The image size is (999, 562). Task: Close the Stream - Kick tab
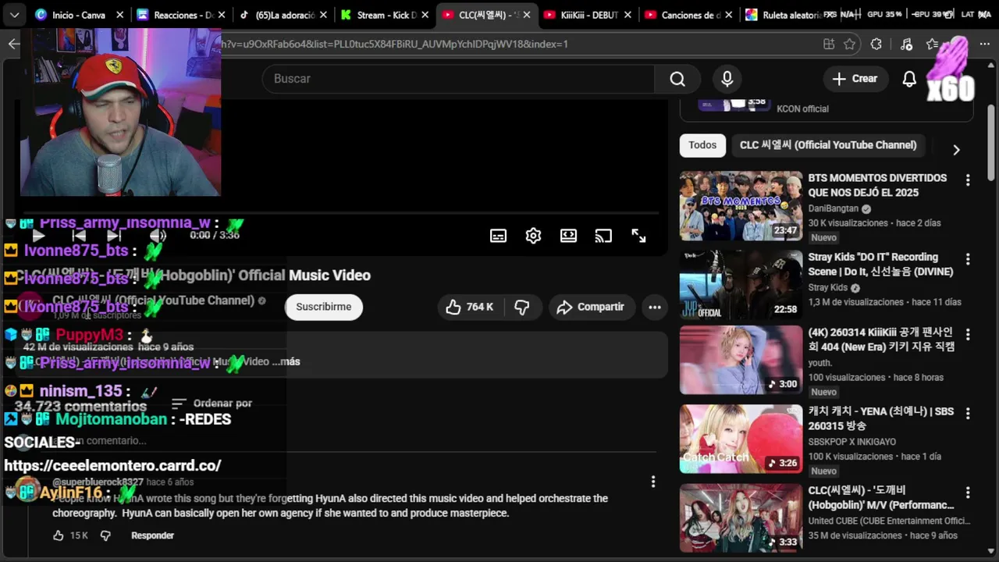425,15
